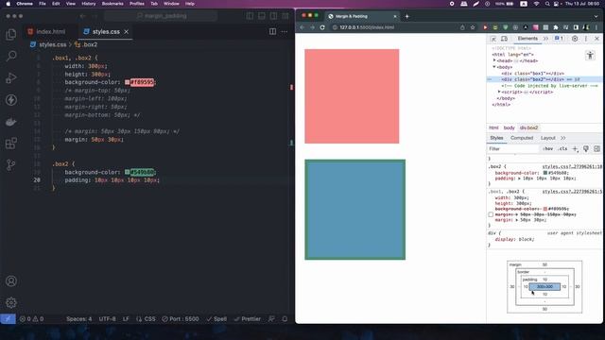Viewport: 605px width, 340px height.
Task: Open the Chrome extensions puzzle icon
Action: (556, 27)
